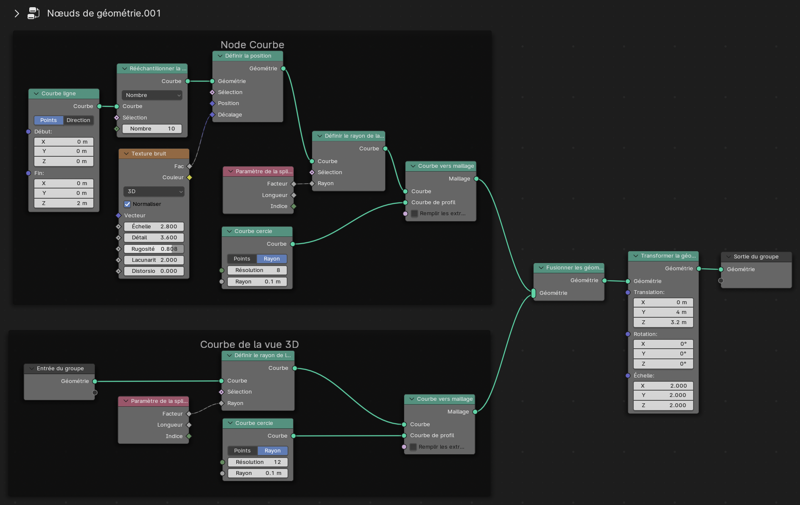Click the Géométrie input socket of Sortie du groupe
The image size is (800, 505).
pyautogui.click(x=721, y=269)
